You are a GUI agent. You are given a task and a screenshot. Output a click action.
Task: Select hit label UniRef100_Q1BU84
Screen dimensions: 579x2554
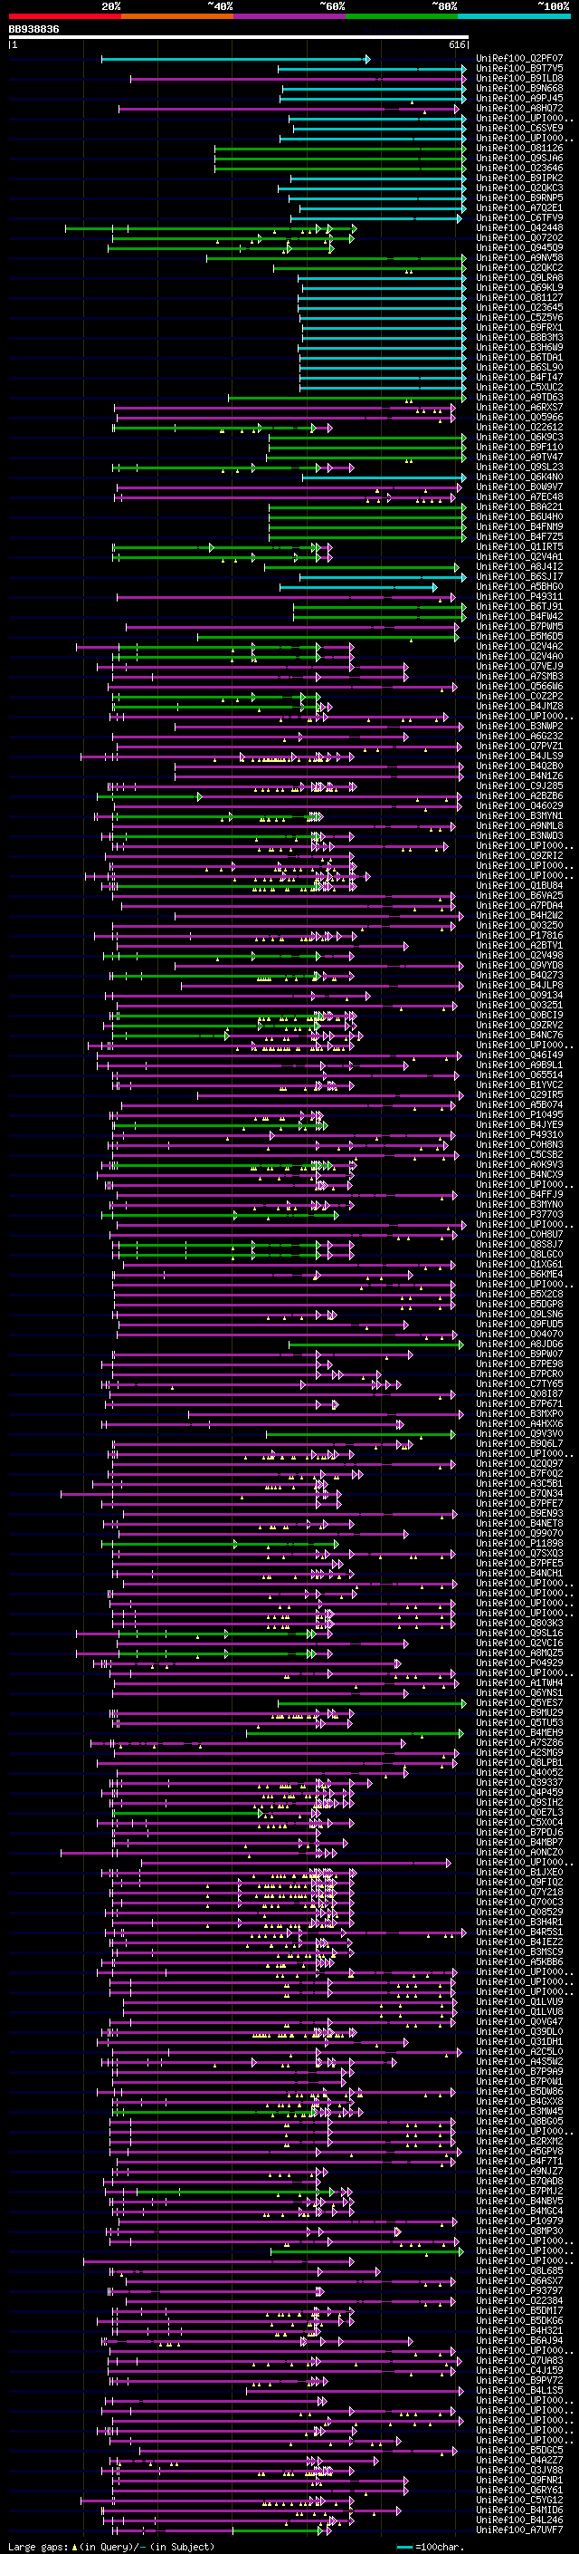tap(519, 885)
